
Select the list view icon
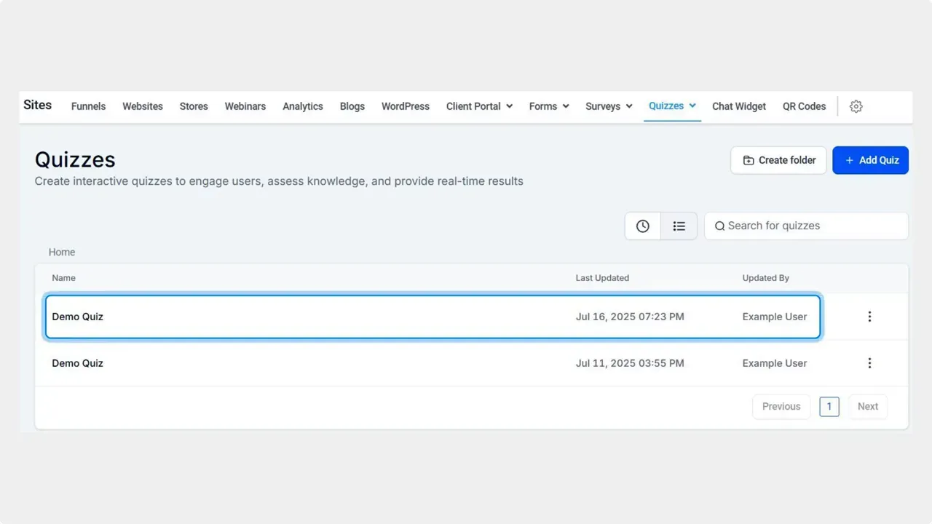pyautogui.click(x=679, y=226)
